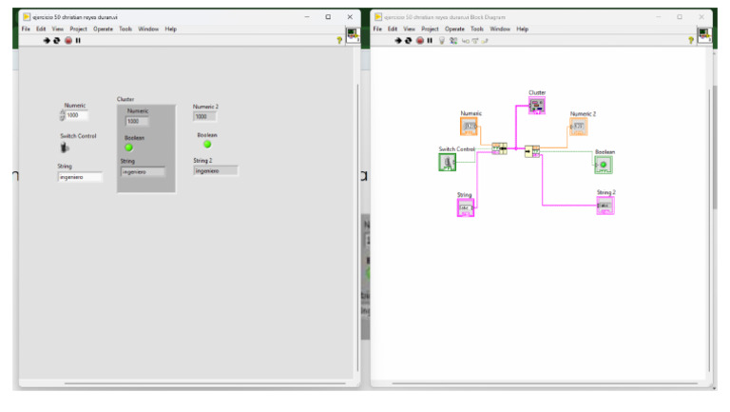
Task: Click the Boolean LED inside the Cluster
Action: point(129,147)
